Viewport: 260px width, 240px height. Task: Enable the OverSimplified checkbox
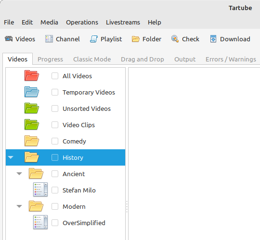tap(55, 223)
